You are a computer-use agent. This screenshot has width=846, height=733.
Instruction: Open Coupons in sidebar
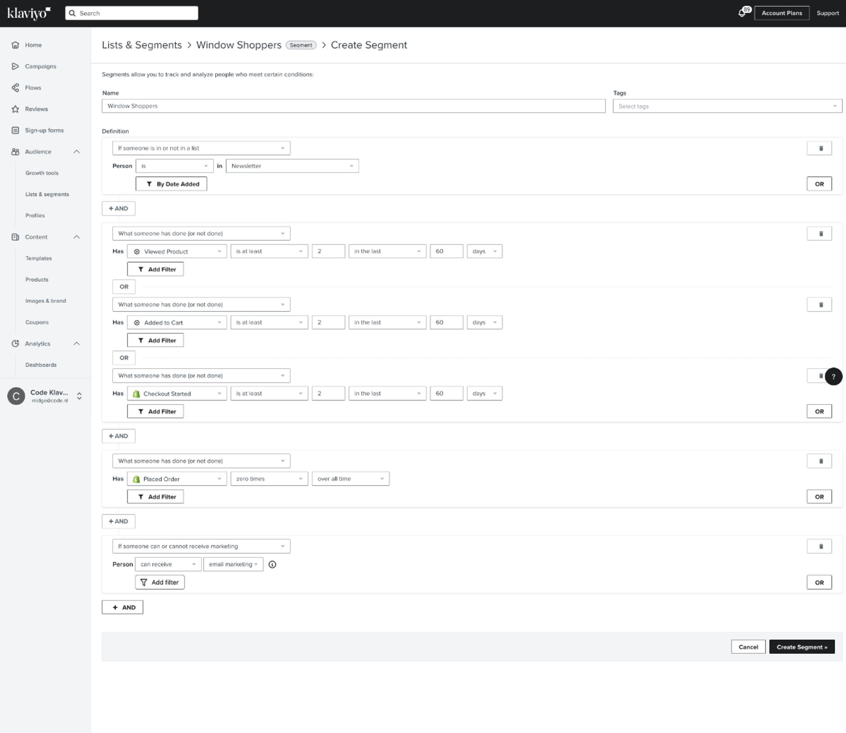(37, 322)
